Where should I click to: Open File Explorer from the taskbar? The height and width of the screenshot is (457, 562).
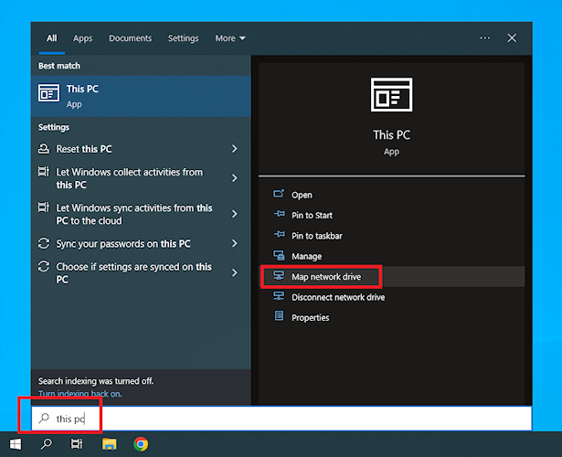[x=109, y=444]
